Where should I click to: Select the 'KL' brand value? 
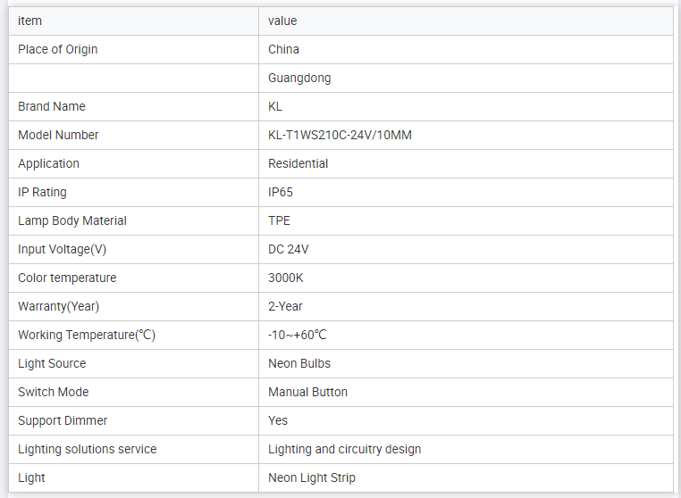click(x=275, y=106)
